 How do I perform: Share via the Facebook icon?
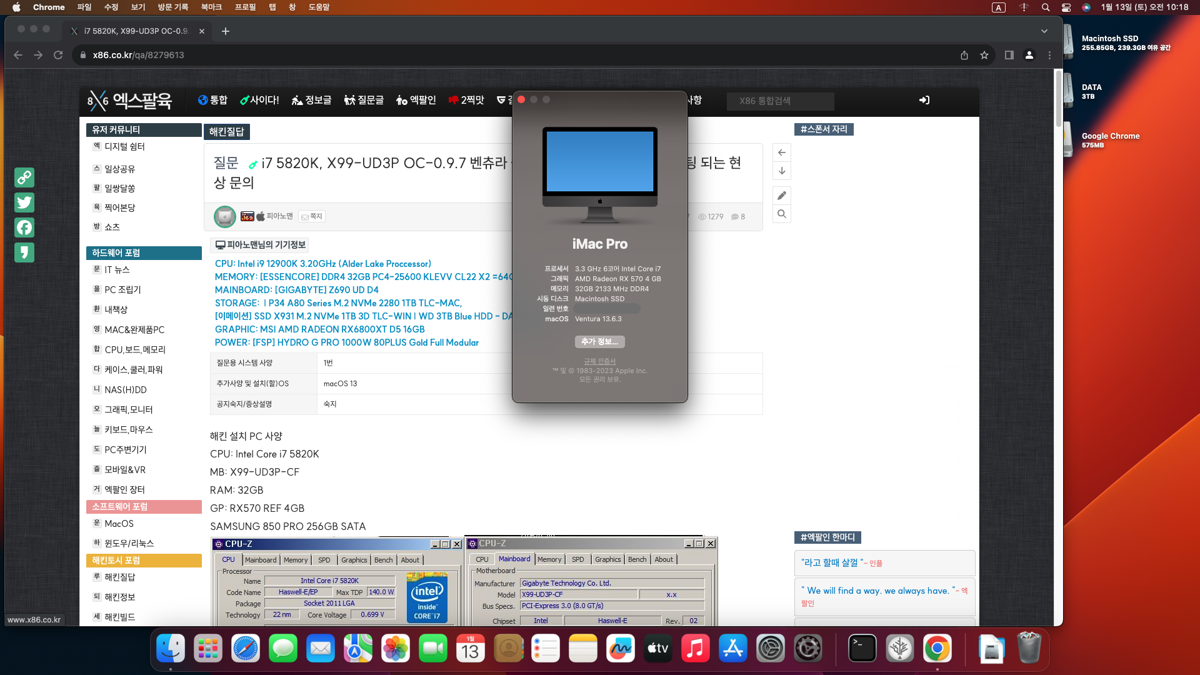click(x=24, y=227)
